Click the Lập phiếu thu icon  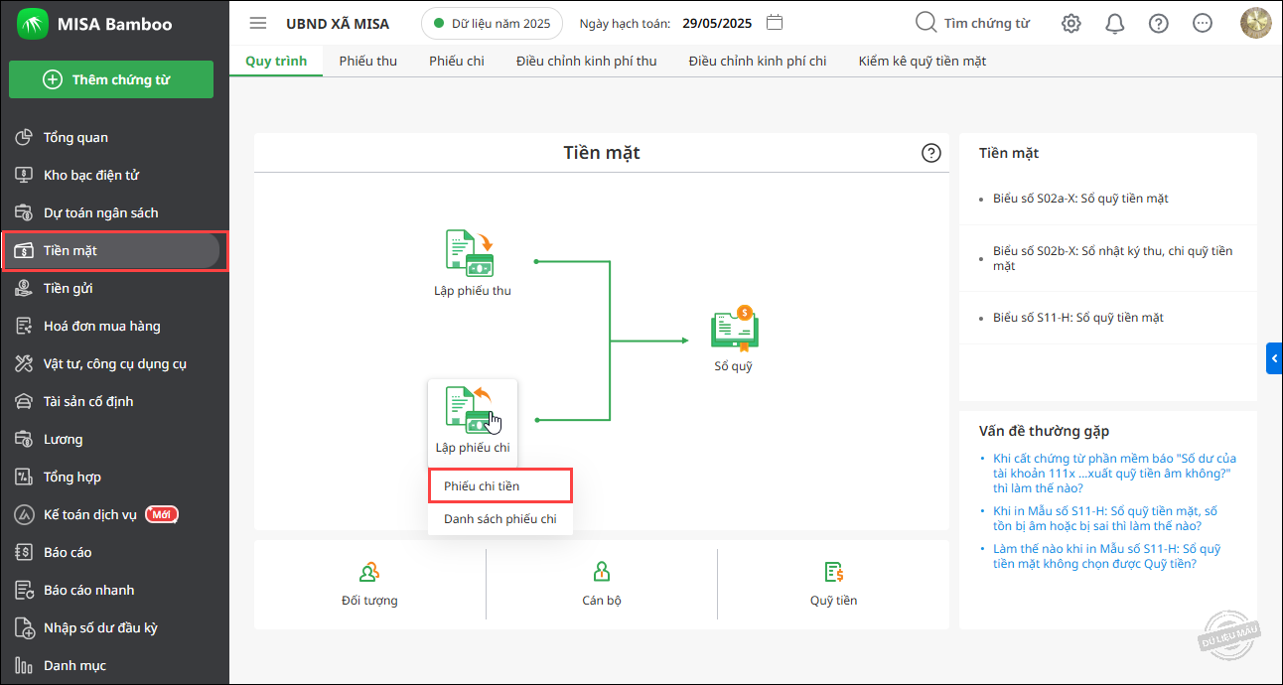pos(471,253)
